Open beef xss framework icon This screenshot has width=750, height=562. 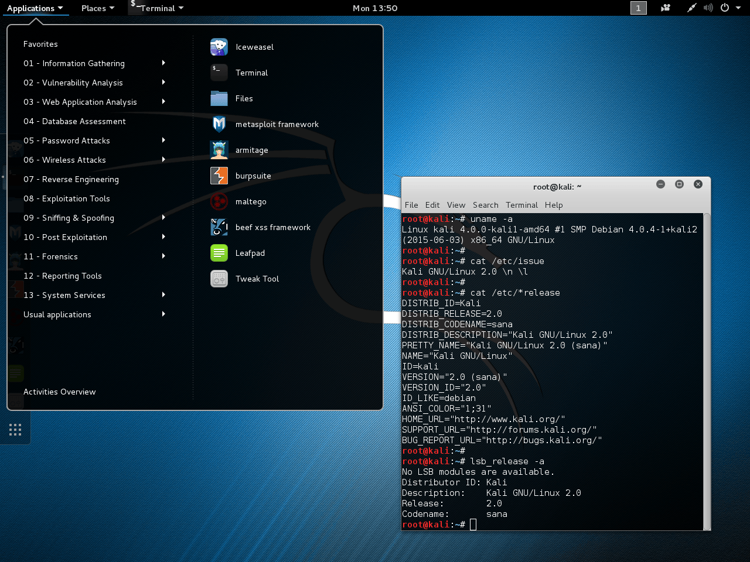[x=219, y=227]
